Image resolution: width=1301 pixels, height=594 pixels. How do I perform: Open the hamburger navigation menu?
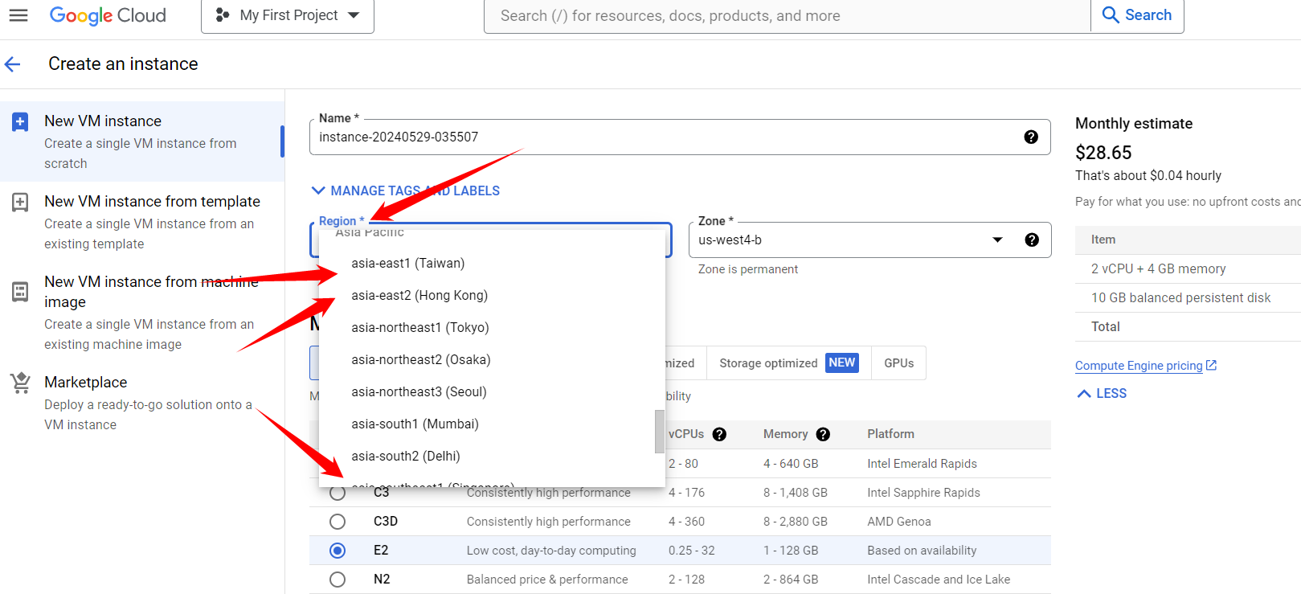click(18, 15)
